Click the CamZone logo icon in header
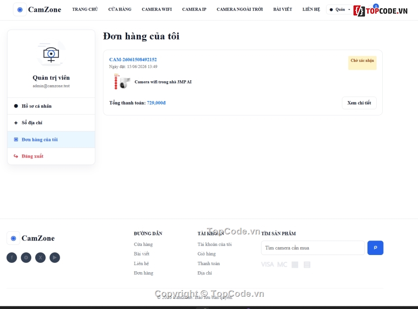Image resolution: width=418 pixels, height=309 pixels. pyautogui.click(x=20, y=10)
